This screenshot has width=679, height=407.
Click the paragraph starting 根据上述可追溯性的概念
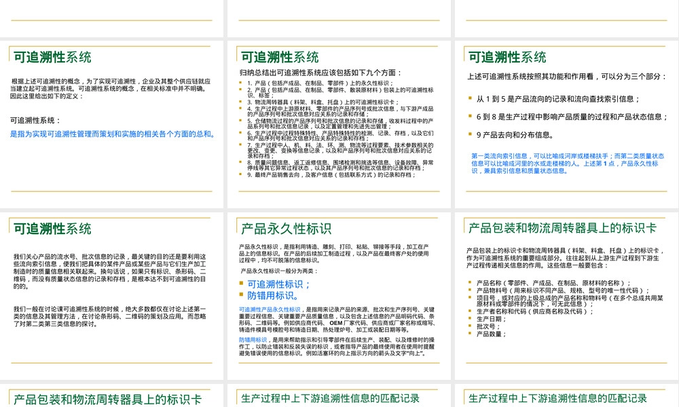(111, 89)
